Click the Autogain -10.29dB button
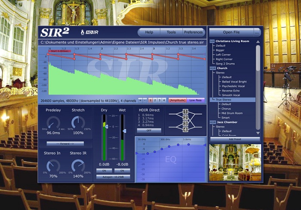The image size is (301, 210). [x=113, y=177]
